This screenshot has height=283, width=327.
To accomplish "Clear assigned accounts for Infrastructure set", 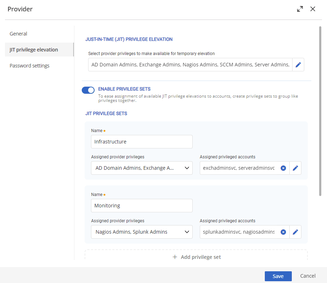I will click(283, 168).
